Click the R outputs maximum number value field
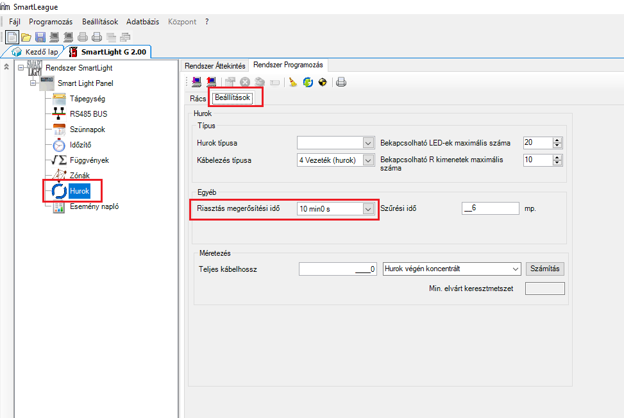The height and width of the screenshot is (418, 624). (x=538, y=160)
